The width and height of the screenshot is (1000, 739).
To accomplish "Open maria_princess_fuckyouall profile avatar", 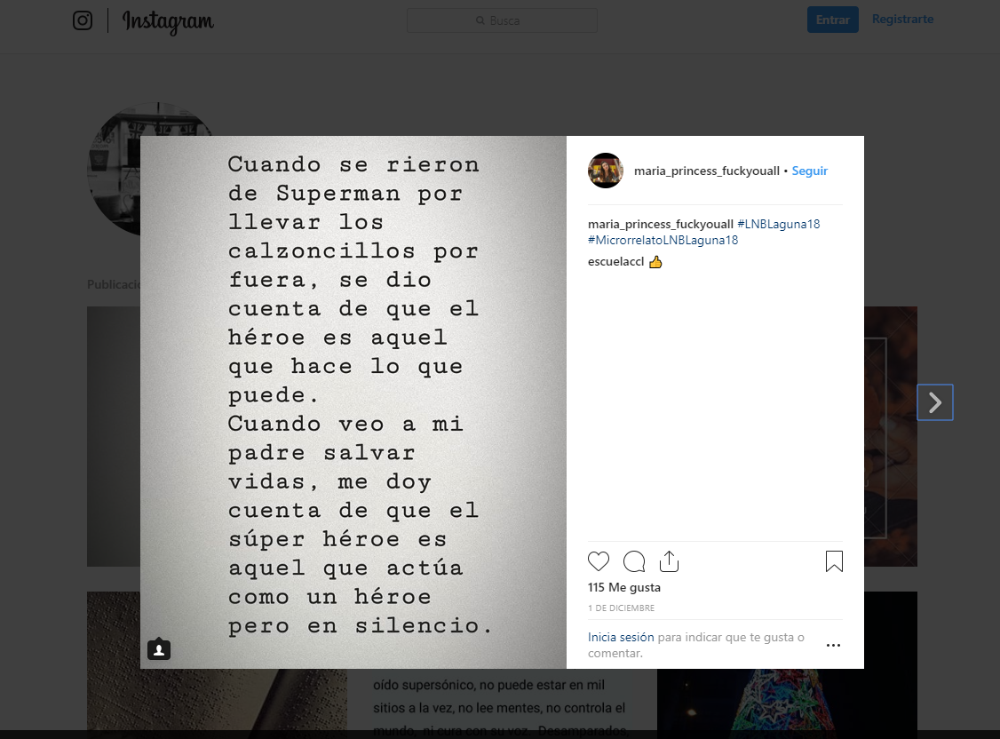I will pyautogui.click(x=605, y=171).
